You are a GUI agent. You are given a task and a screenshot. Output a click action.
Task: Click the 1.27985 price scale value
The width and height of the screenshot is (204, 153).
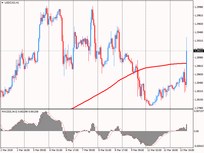(x=199, y=108)
